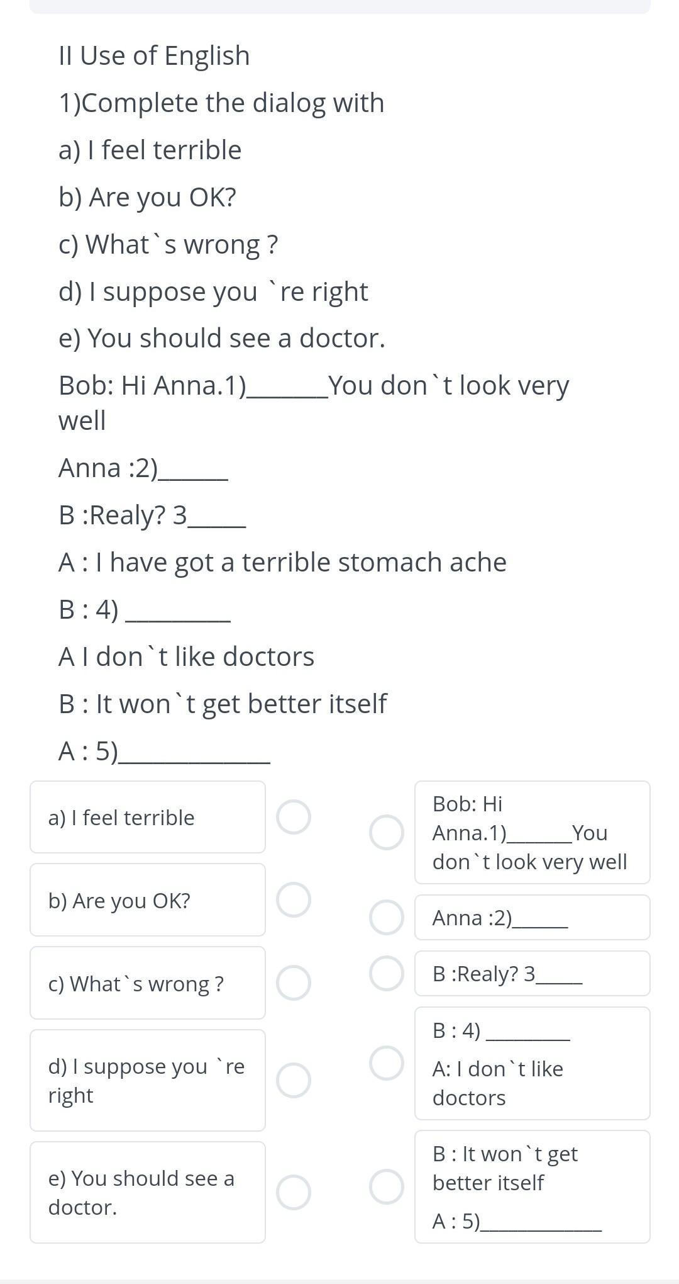Select the circle next to 'd) I suppose you `re right'
Image resolution: width=679 pixels, height=1284 pixels.
(x=294, y=1080)
